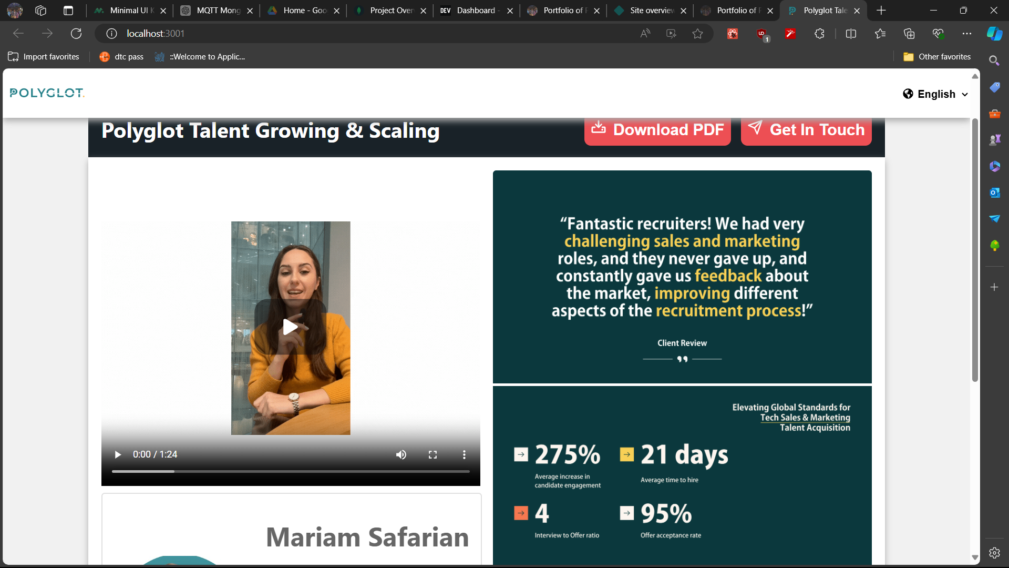Toggle video fullscreen mode
The height and width of the screenshot is (568, 1009).
[x=433, y=454]
